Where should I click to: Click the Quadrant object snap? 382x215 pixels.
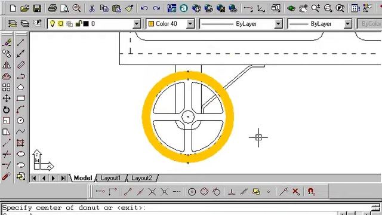[204, 192]
